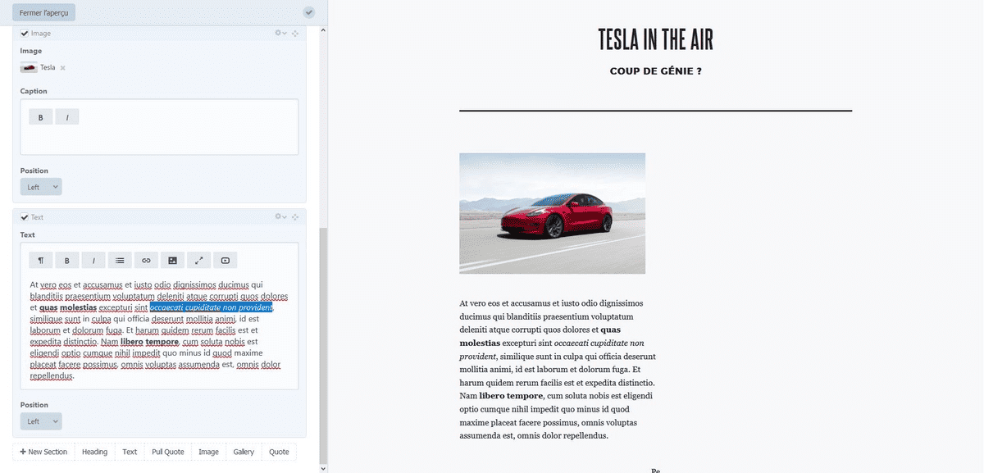This screenshot has width=984, height=473.
Task: Grab the Image block move handle icon
Action: tap(294, 33)
